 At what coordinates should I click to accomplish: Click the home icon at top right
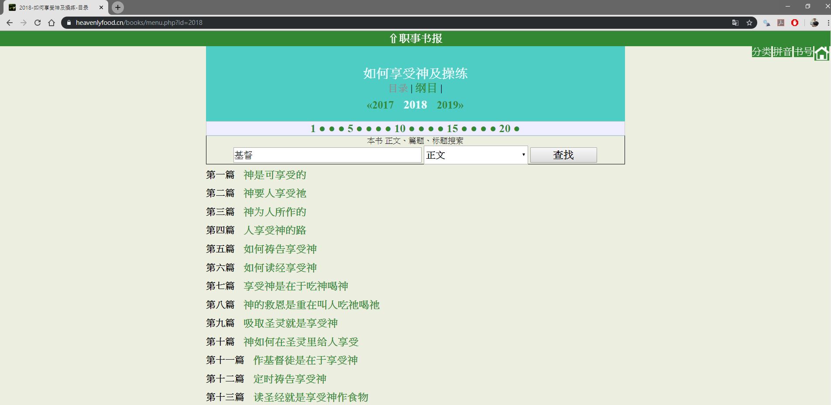(x=821, y=53)
